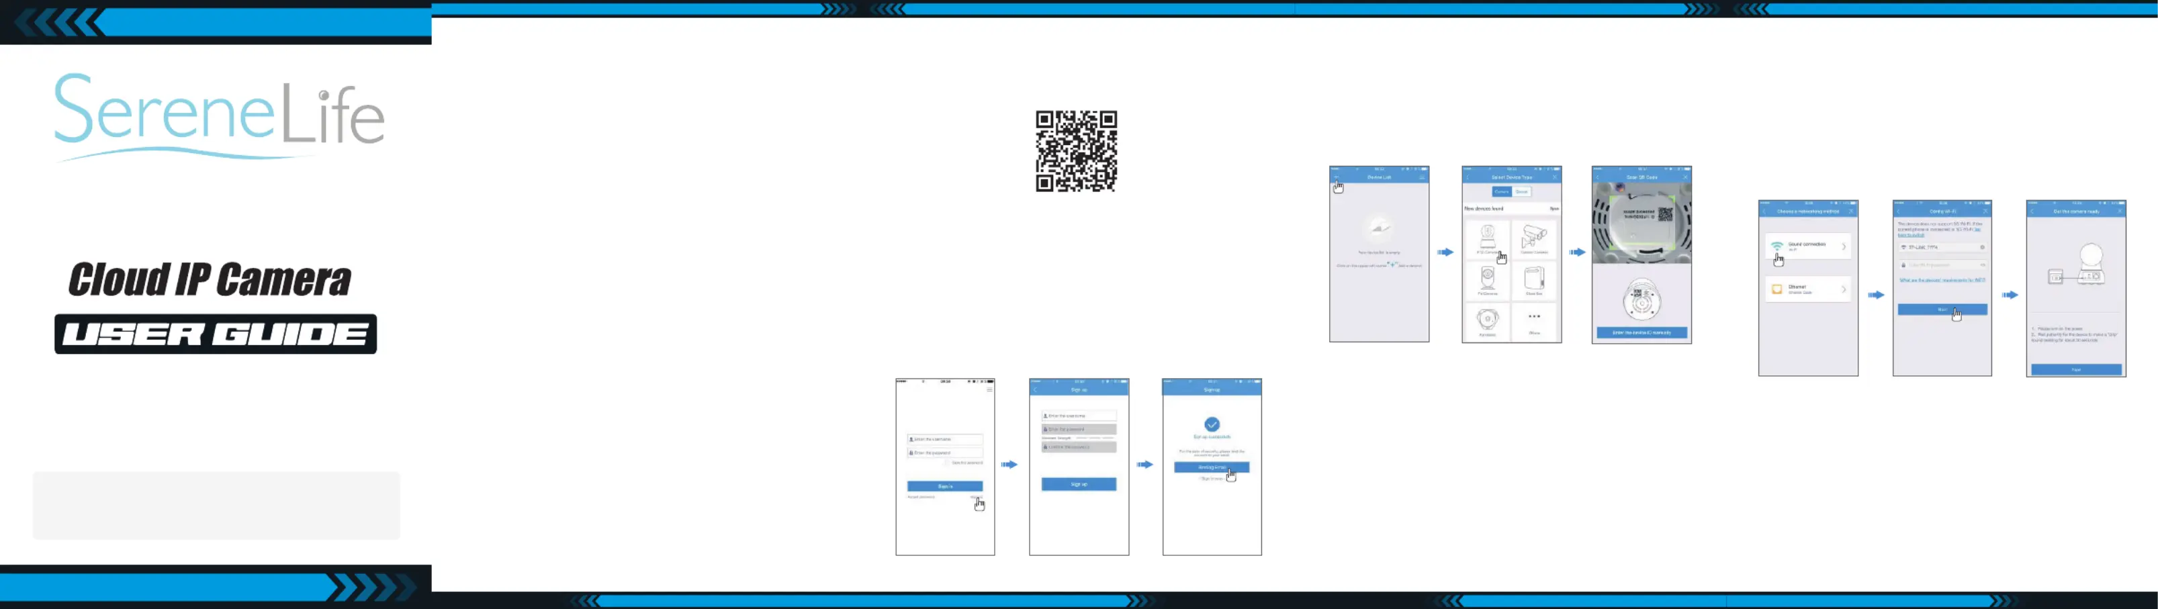Tap back arrow on Get the camera ready

pos(2032,211)
